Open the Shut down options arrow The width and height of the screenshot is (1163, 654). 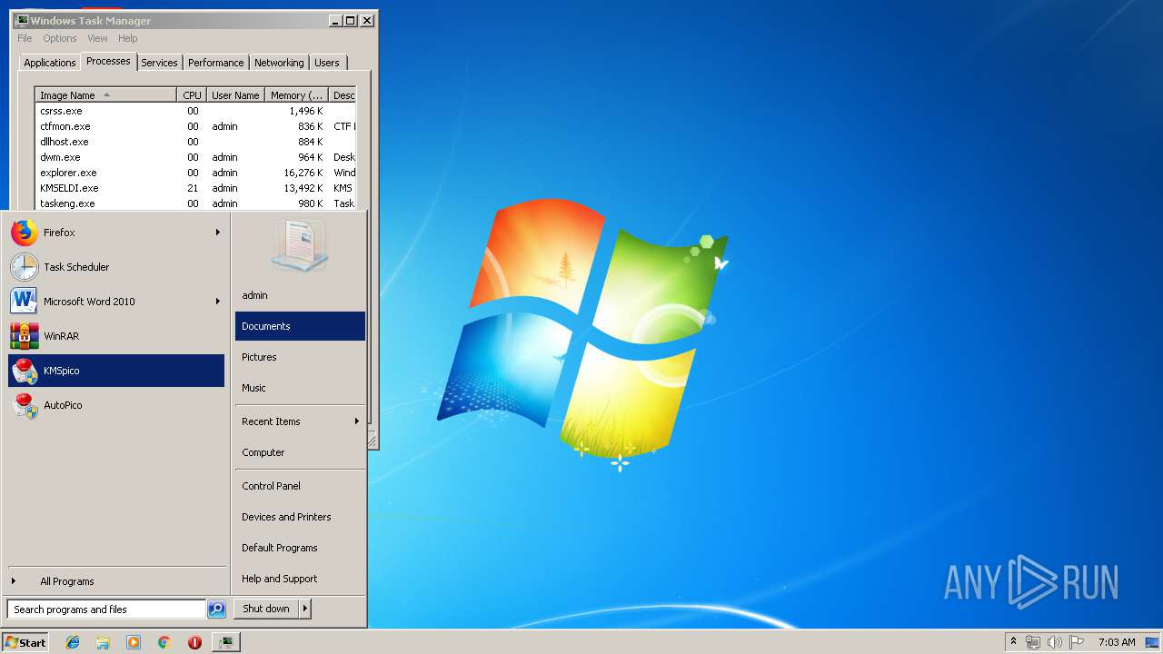pos(305,609)
